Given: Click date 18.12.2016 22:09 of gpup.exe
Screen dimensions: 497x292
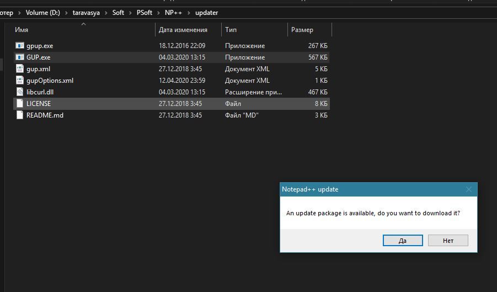Looking at the screenshot, I should point(182,46).
